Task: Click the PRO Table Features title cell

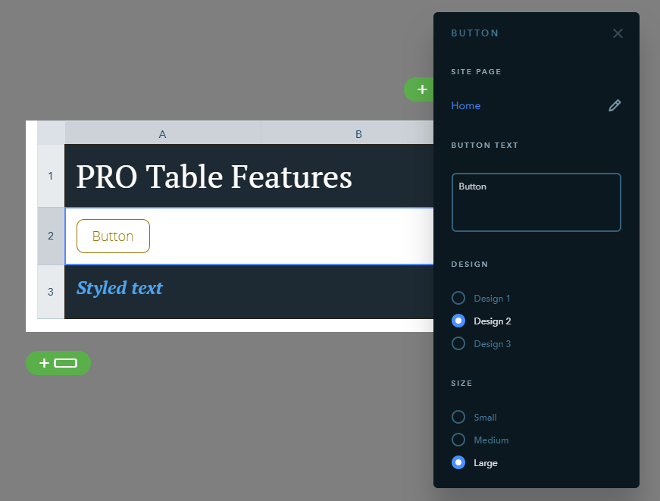Action: [x=249, y=176]
